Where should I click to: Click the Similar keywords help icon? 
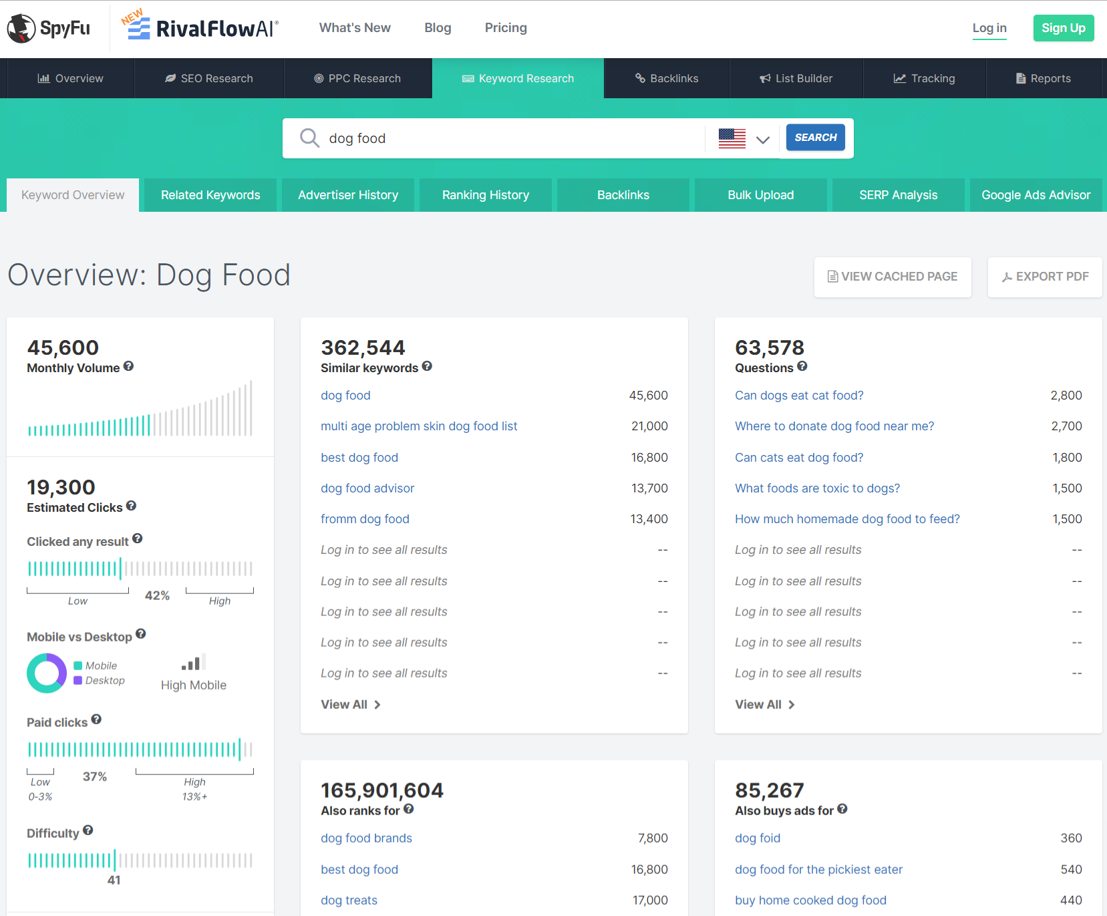point(427,366)
